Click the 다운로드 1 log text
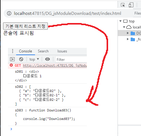The image size is (141, 136). coord(32,76)
